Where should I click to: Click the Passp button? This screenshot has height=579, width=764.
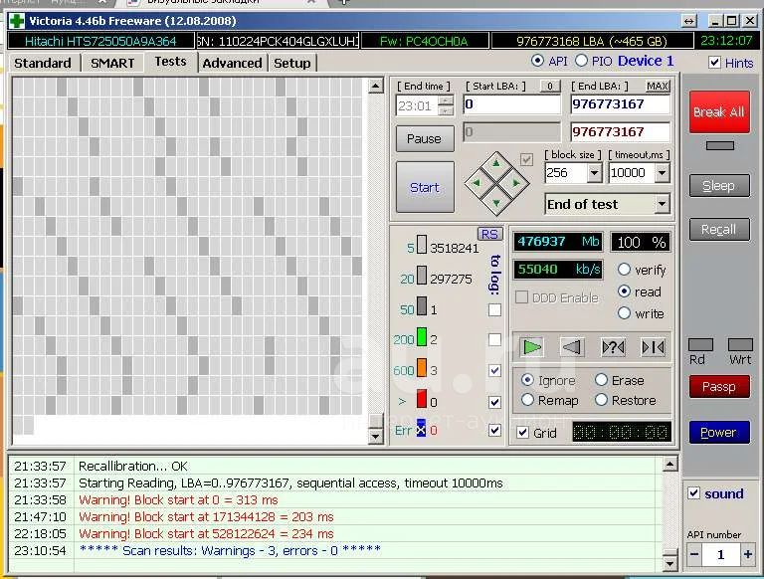tap(719, 386)
